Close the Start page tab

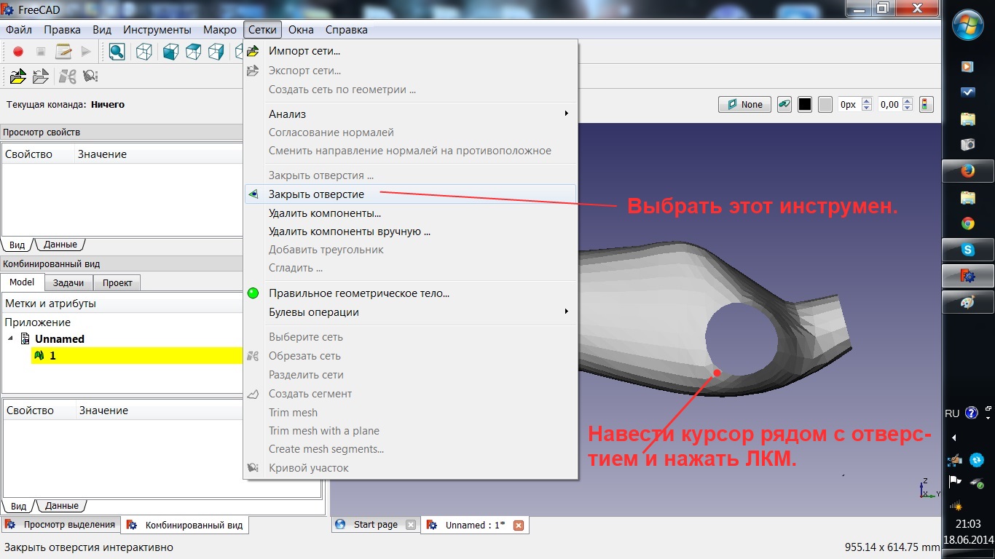pos(411,525)
